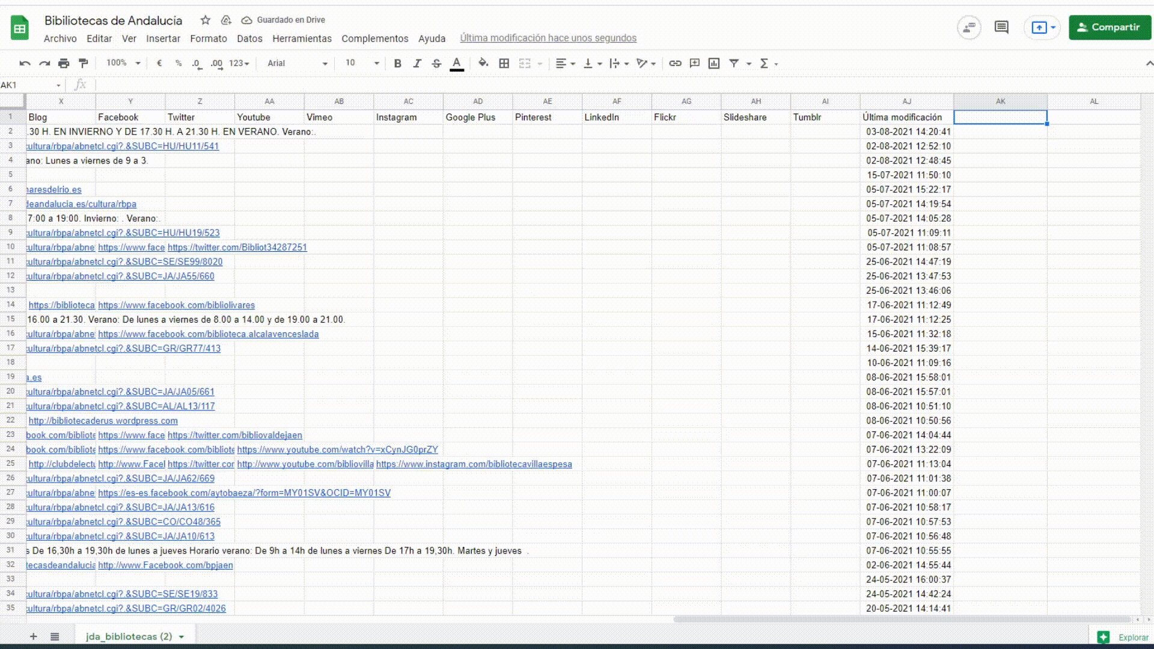Open Última modificación version history link
The width and height of the screenshot is (1154, 649).
coord(548,38)
